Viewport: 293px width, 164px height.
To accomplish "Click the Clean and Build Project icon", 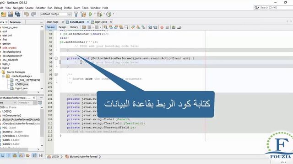I will click(x=83, y=14).
